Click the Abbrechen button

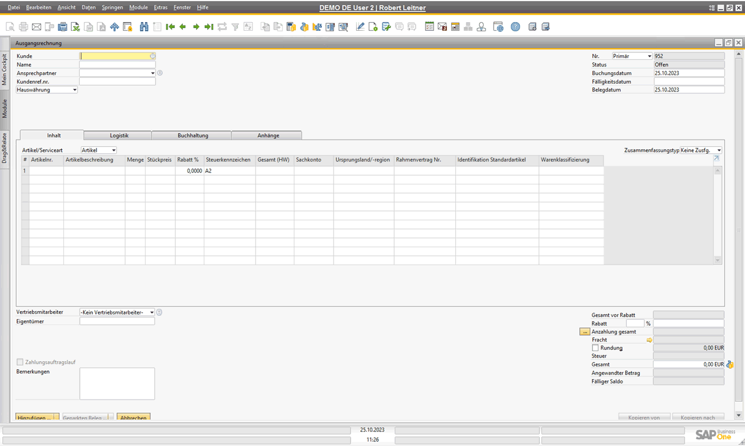(x=133, y=418)
